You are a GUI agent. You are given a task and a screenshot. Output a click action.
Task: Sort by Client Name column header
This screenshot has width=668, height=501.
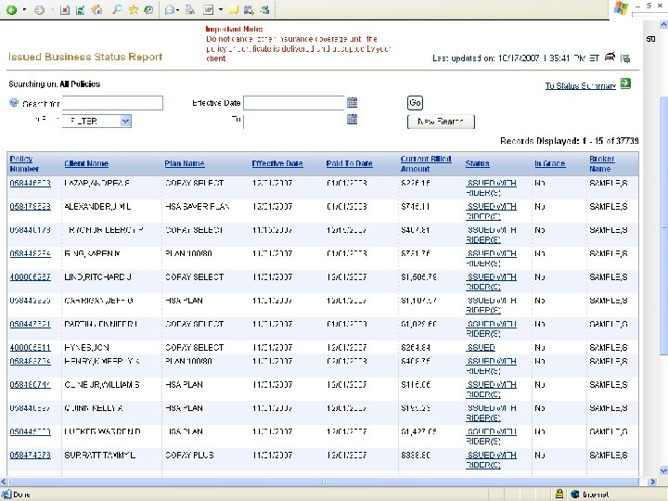click(86, 163)
